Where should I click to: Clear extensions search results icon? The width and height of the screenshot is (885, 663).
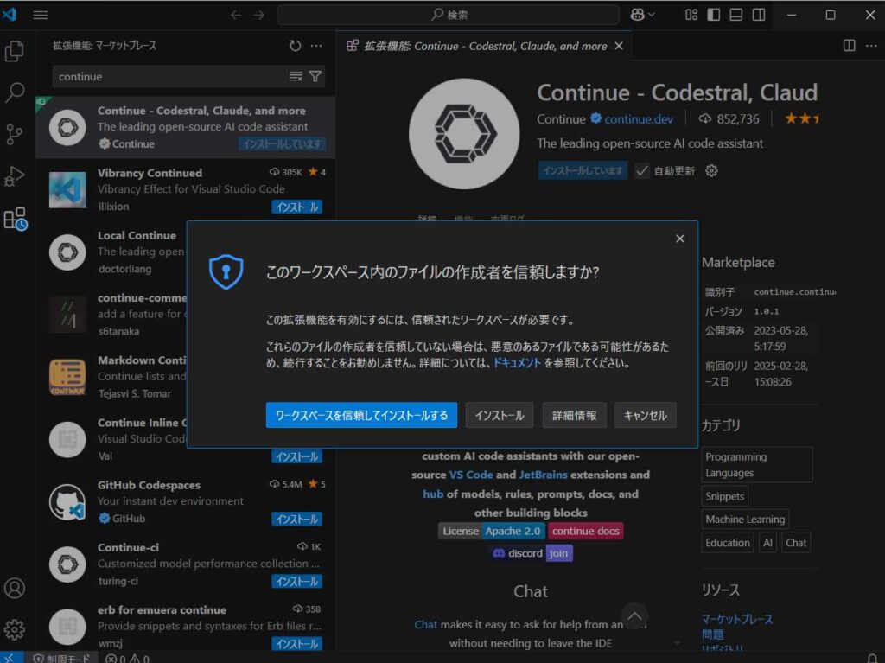click(296, 76)
